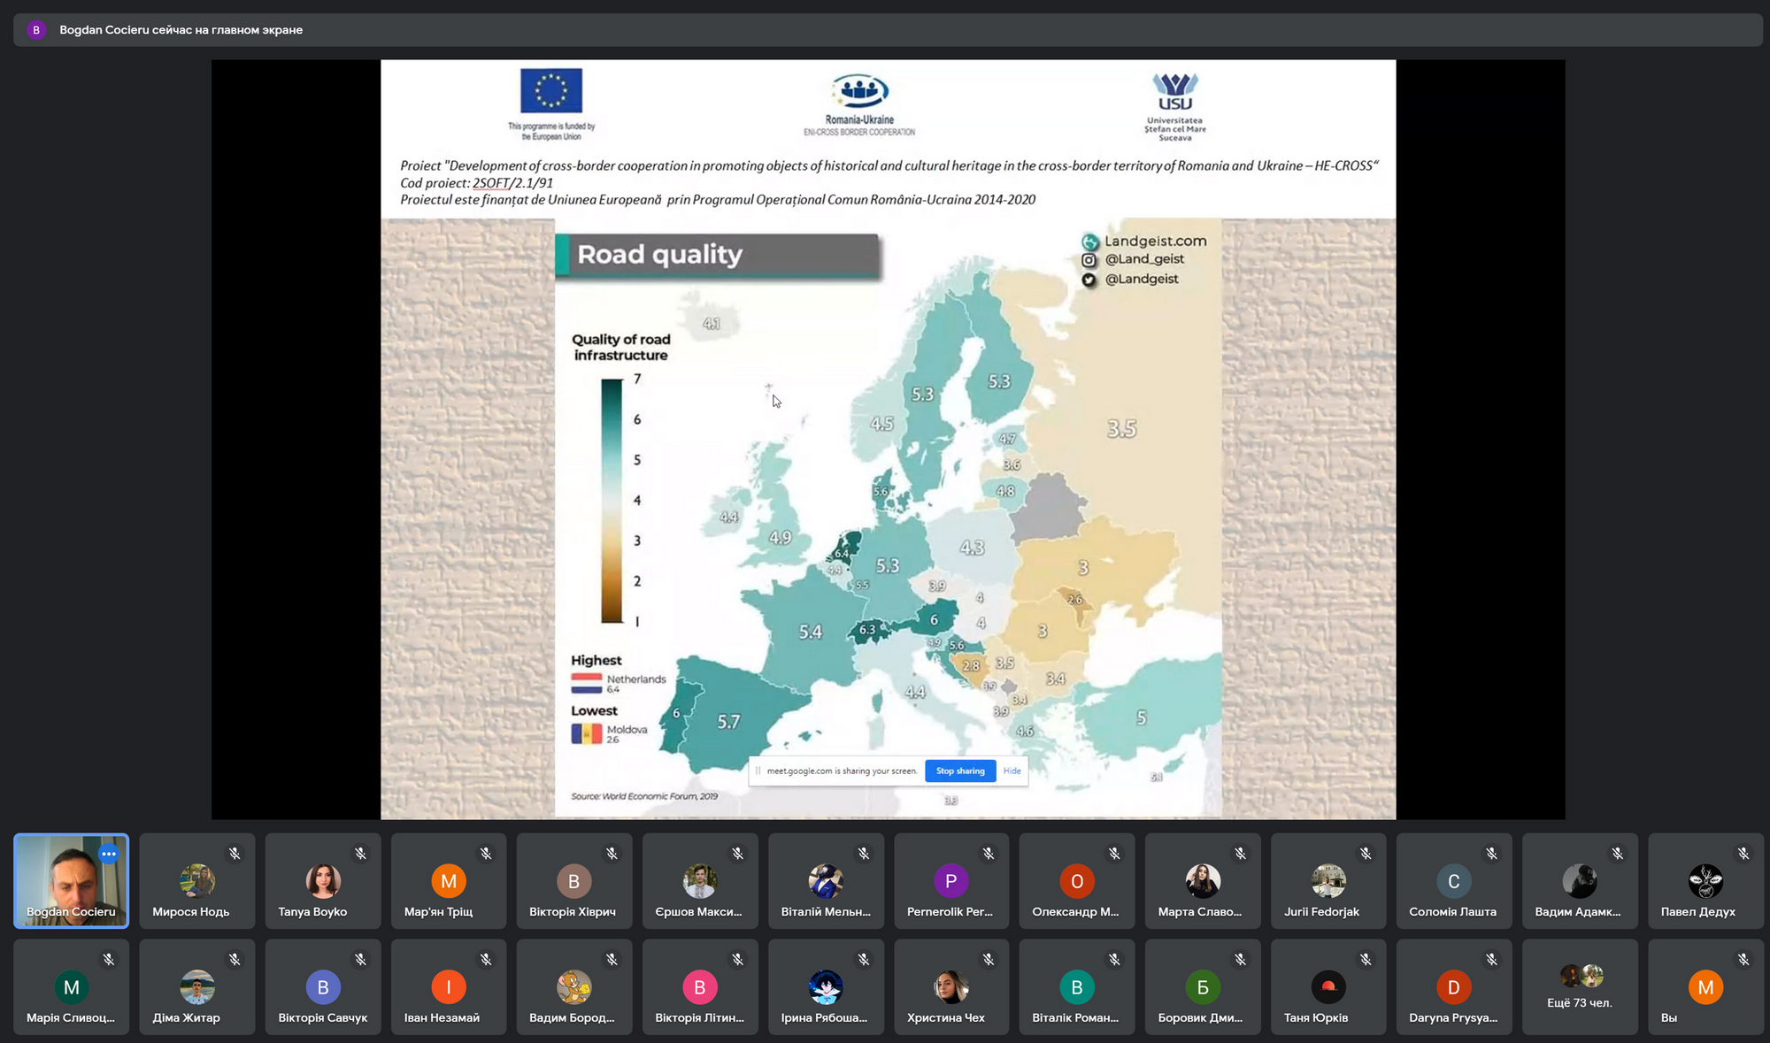Viewport: 1770px width, 1043px height.
Task: Click the quality color gradient scale legend
Action: 612,501
